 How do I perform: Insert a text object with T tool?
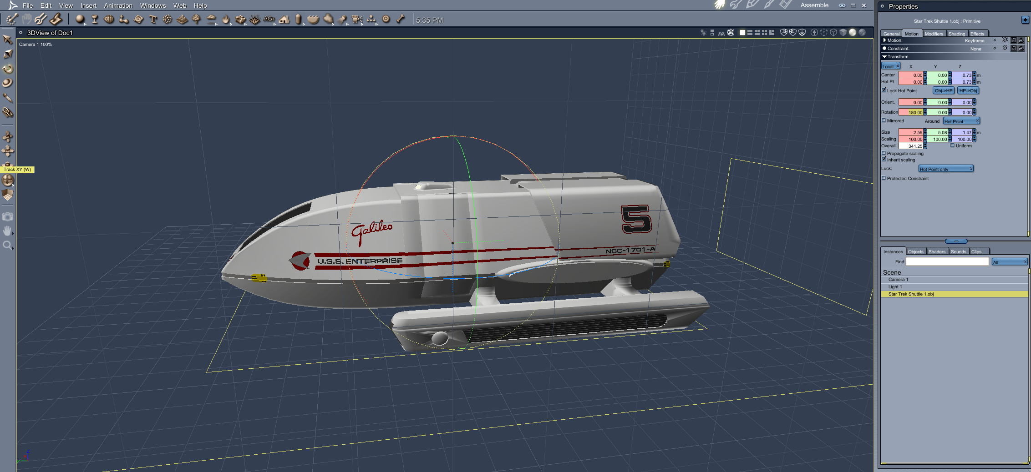(x=153, y=19)
